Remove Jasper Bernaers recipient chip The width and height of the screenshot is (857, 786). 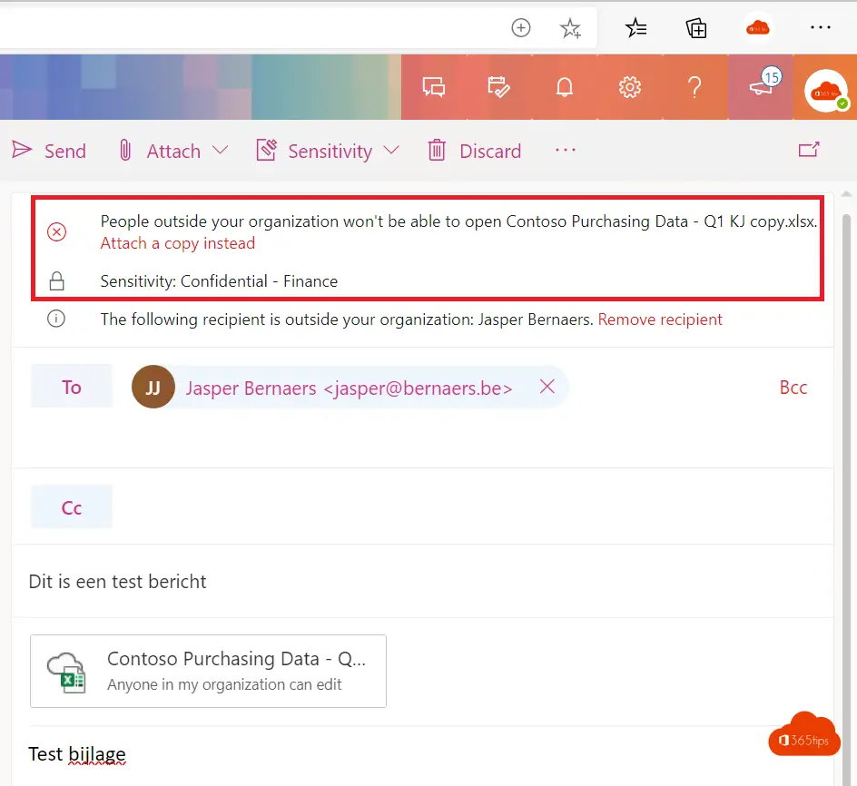[x=547, y=387]
